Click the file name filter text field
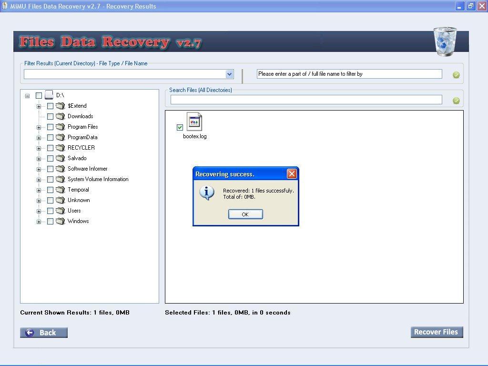 349,74
